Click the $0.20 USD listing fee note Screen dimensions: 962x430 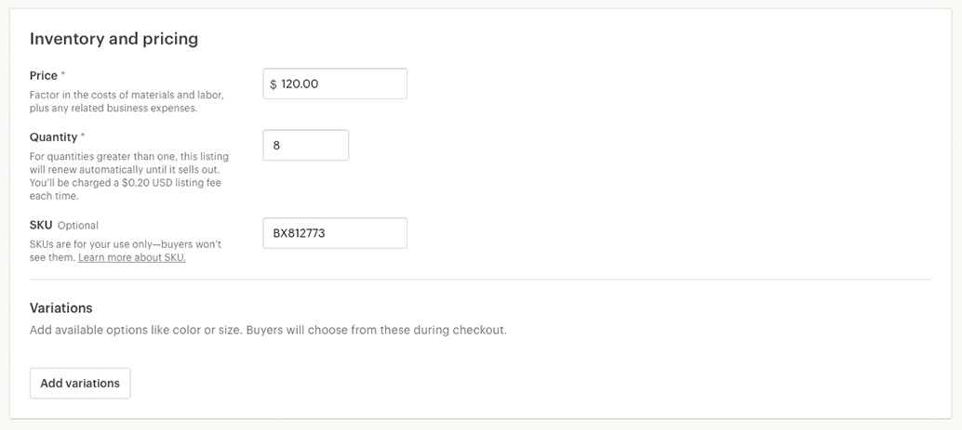[126, 189]
